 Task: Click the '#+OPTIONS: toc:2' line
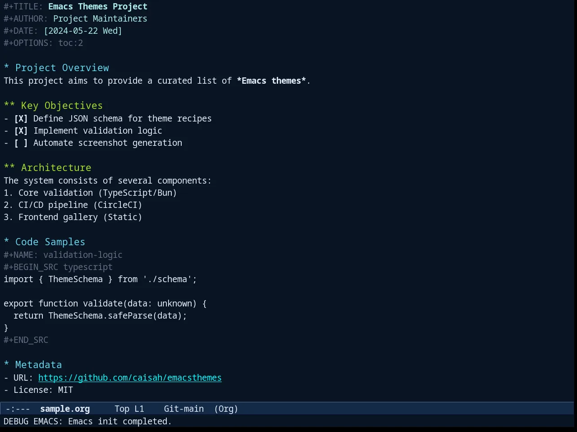(x=43, y=43)
